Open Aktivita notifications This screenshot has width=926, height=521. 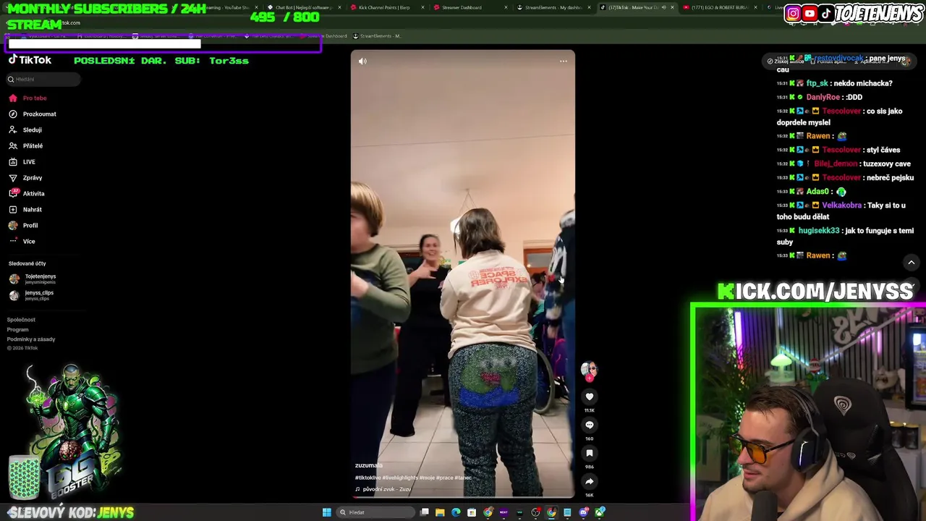tap(27, 193)
